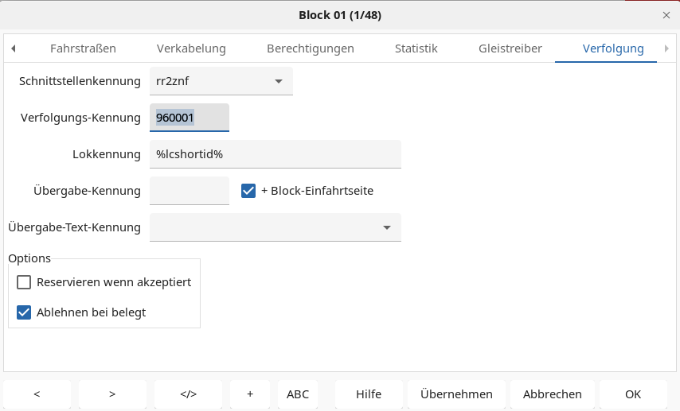Viewport: 680px width, 411px height.
Task: Open XML view with </> button
Action: (x=188, y=394)
